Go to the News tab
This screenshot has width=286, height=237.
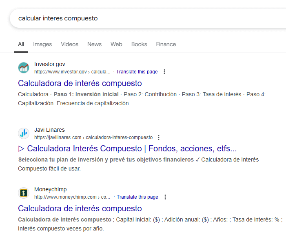[94, 44]
